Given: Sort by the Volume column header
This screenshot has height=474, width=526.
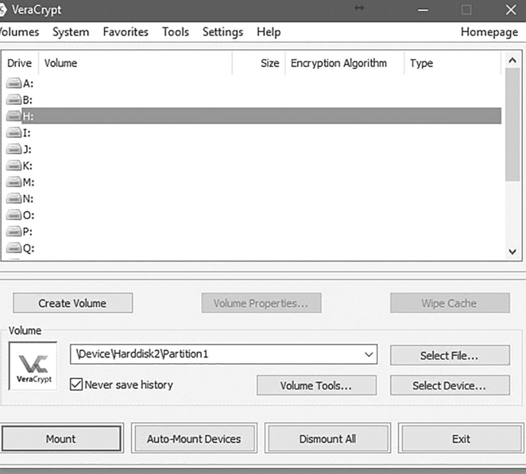Looking at the screenshot, I should [x=135, y=63].
